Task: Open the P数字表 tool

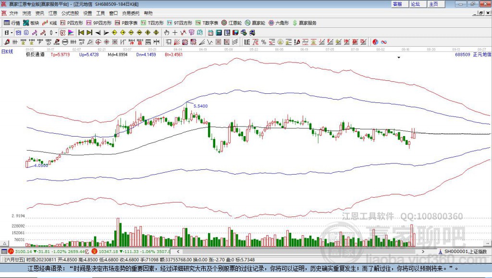Action: (x=126, y=23)
